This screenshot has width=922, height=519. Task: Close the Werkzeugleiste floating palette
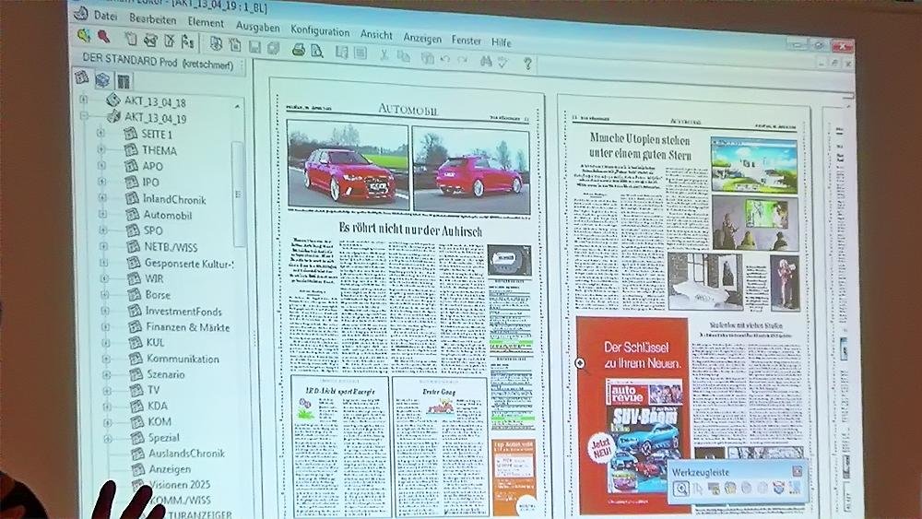[x=797, y=471]
